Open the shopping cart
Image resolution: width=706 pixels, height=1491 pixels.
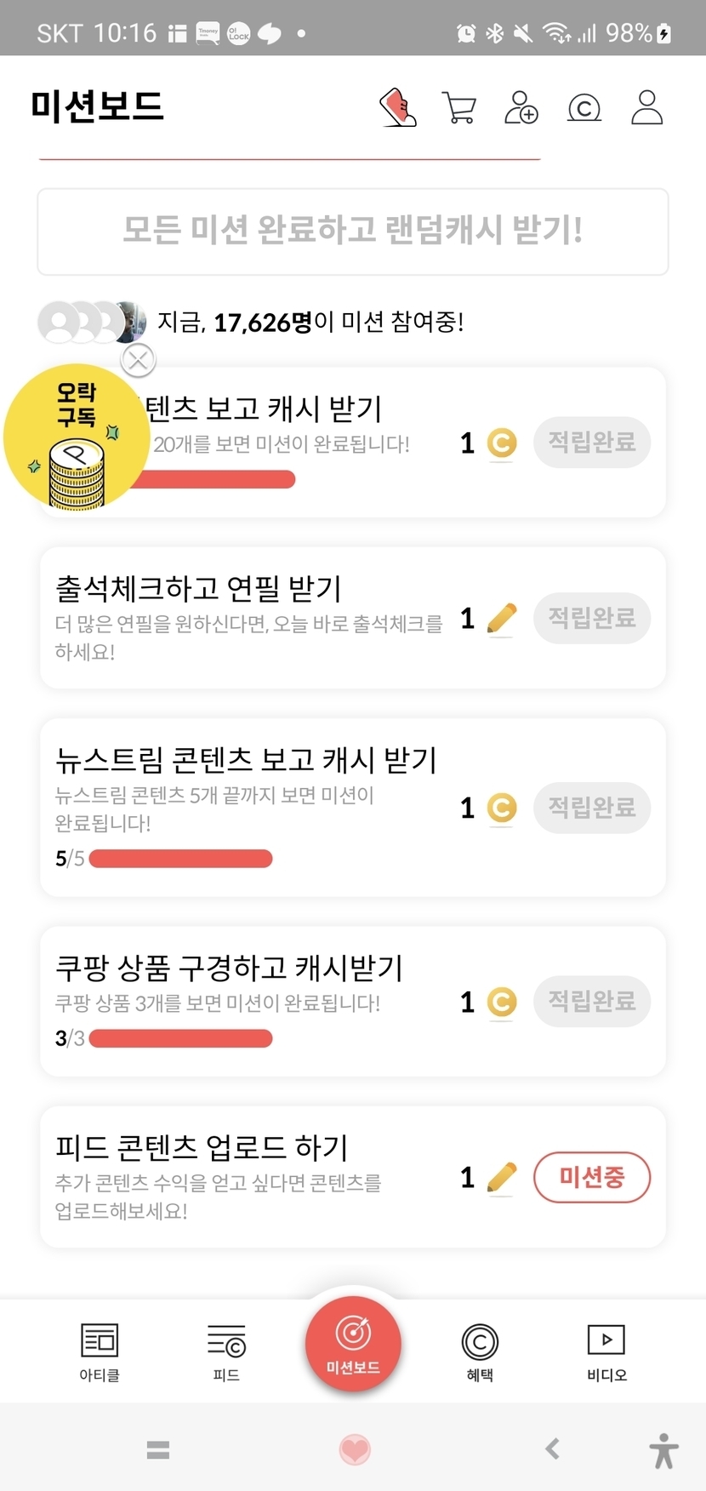click(459, 108)
